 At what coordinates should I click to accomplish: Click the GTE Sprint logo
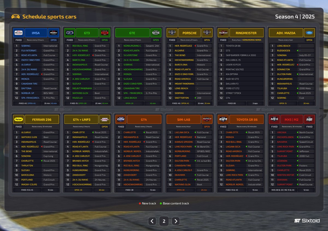156,33
